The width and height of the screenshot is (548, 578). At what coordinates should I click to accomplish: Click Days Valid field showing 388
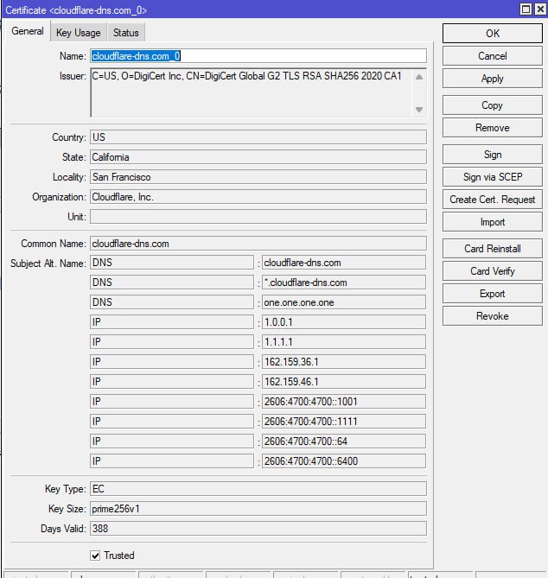[x=258, y=529]
